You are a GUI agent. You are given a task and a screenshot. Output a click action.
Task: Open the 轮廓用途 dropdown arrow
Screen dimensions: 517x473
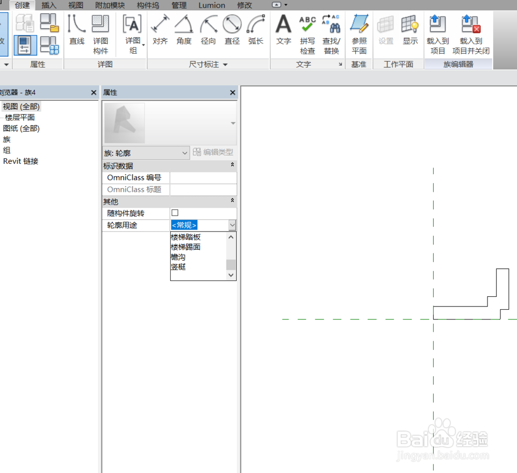pyautogui.click(x=233, y=225)
